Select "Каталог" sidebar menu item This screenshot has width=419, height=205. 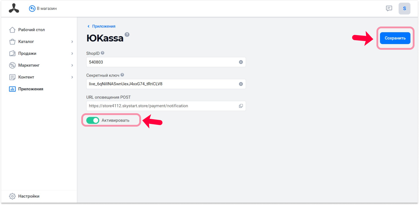pos(39,42)
